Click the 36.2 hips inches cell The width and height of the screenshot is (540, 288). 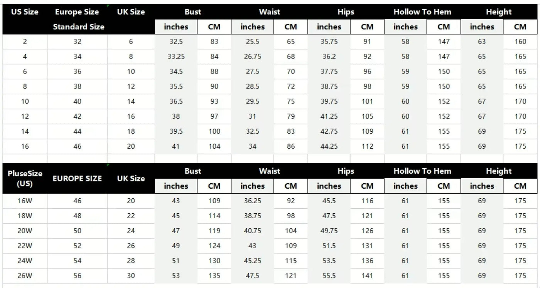(329, 57)
